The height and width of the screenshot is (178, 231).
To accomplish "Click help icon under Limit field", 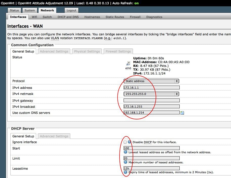I will [x=125, y=162].
